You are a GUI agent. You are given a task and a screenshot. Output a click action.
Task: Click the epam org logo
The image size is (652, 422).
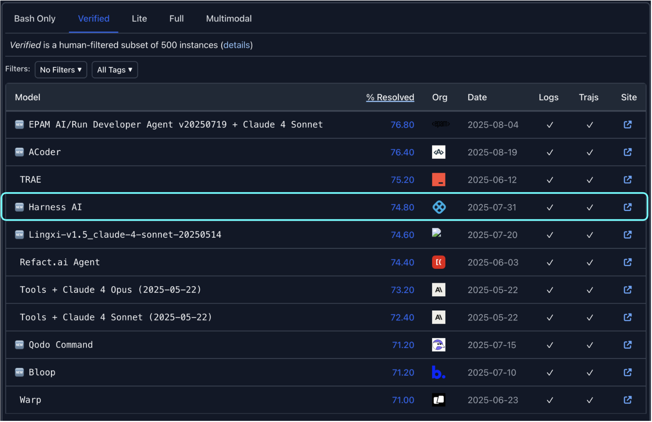click(441, 124)
